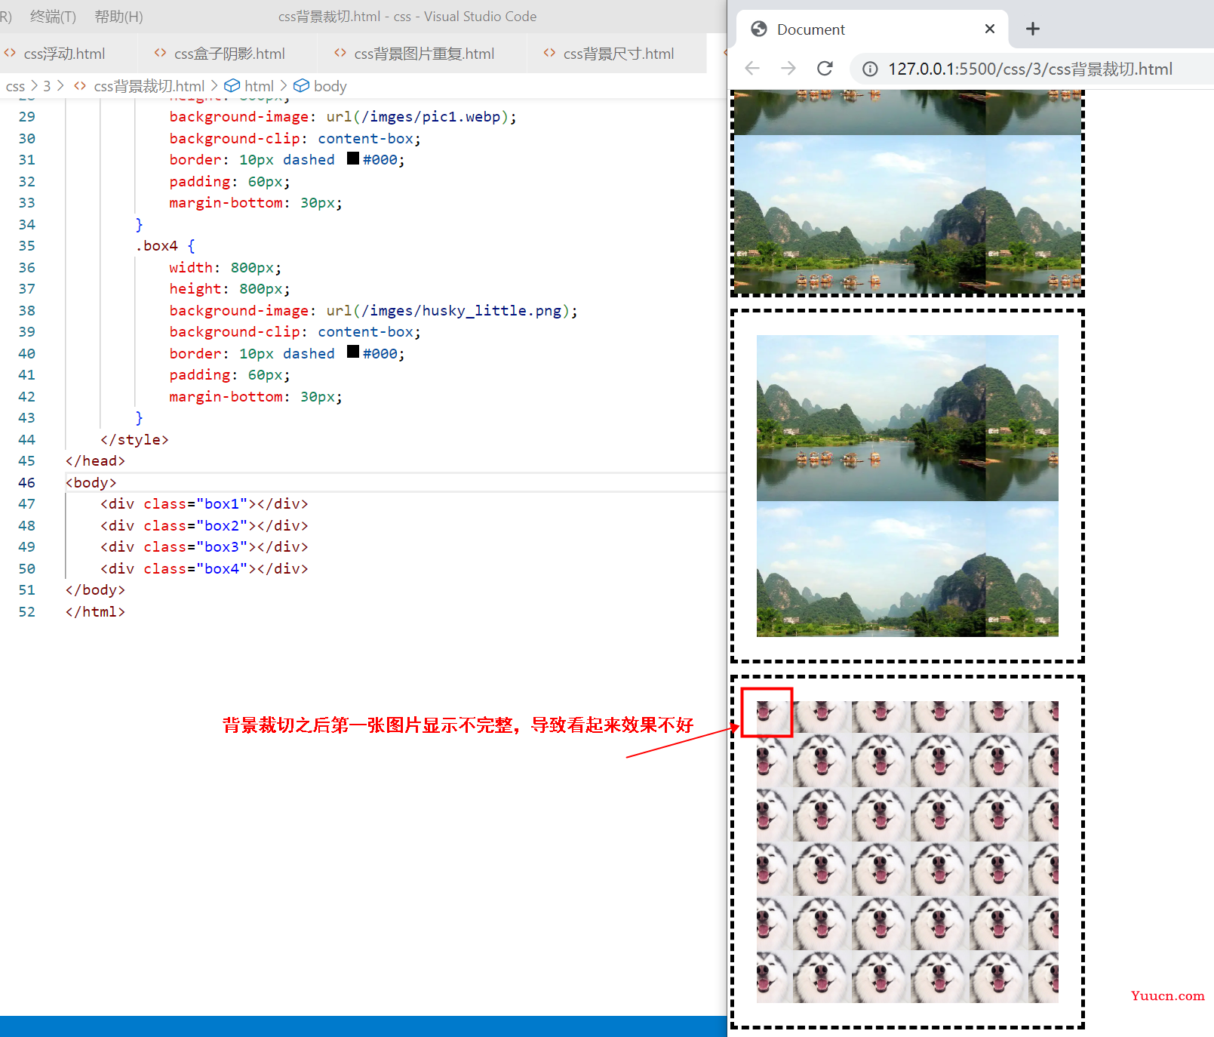The height and width of the screenshot is (1037, 1214).
Task: Select the Document browser tab
Action: click(871, 29)
